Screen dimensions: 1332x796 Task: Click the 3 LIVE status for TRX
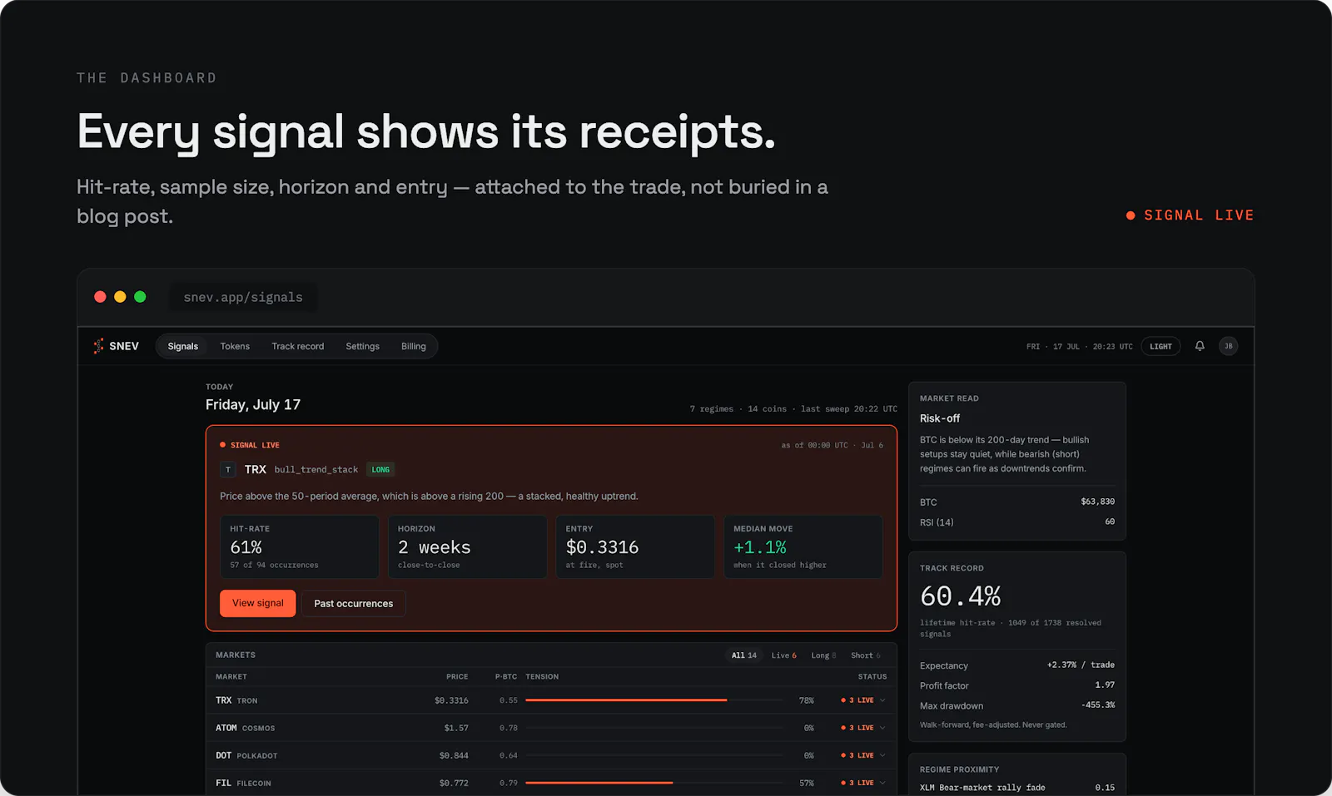[x=857, y=700]
